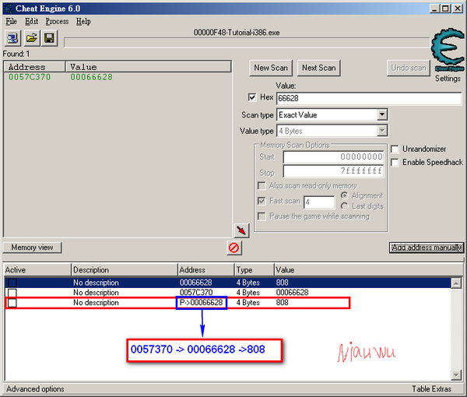Toggle Pause the game while scanning
The width and height of the screenshot is (467, 397).
click(x=262, y=216)
